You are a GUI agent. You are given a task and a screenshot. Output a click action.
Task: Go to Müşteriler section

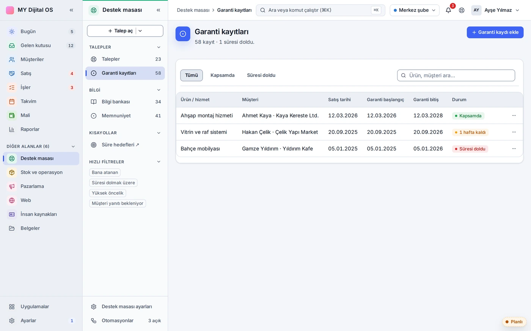click(x=41, y=59)
